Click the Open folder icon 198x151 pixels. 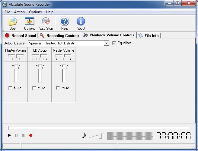click(13, 21)
